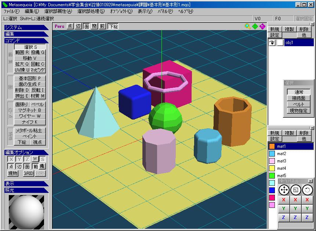The image size is (316, 231).
Task: Open the 選択部処理(S) menu
Action: [x=91, y=11]
